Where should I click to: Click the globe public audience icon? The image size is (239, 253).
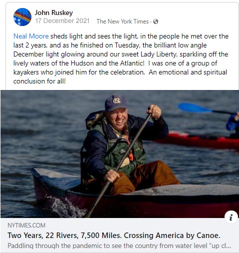tap(156, 21)
